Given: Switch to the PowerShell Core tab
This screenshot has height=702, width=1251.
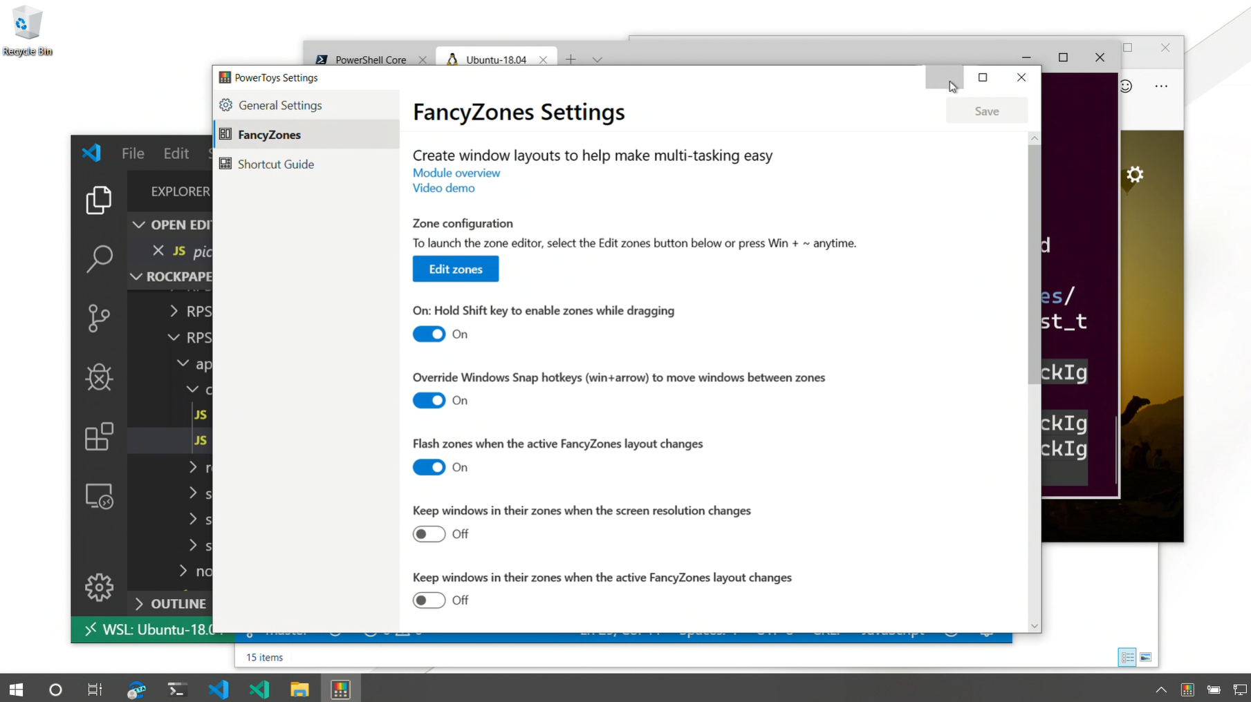Looking at the screenshot, I should [x=371, y=59].
